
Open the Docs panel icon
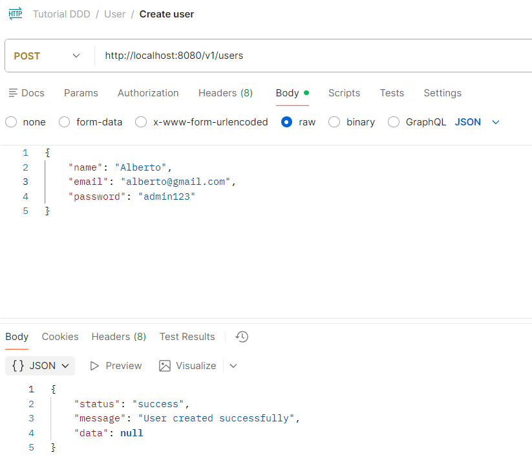coord(14,93)
